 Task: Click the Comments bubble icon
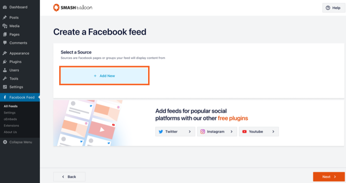[x=5, y=43]
